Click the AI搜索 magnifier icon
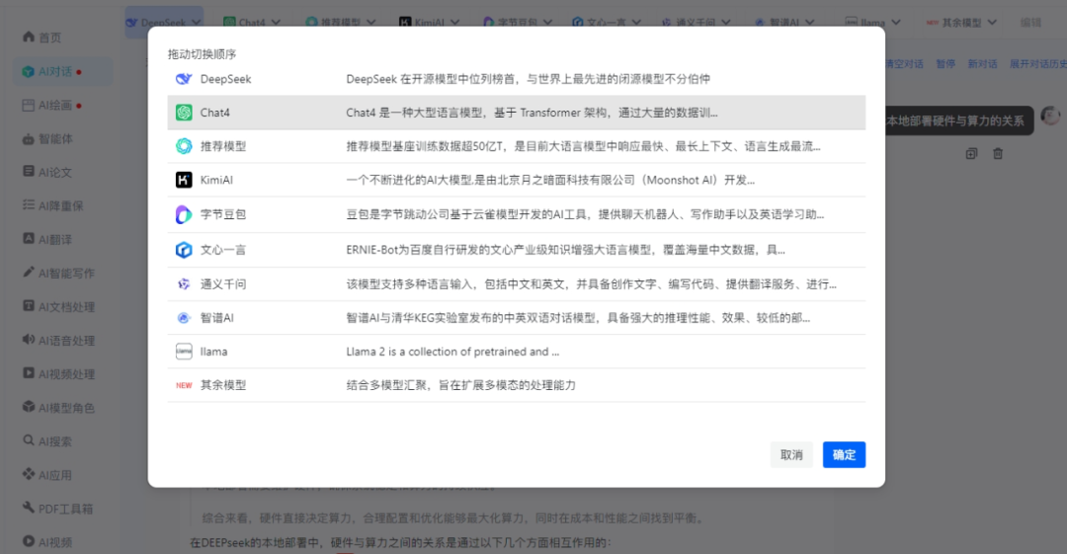 28,440
